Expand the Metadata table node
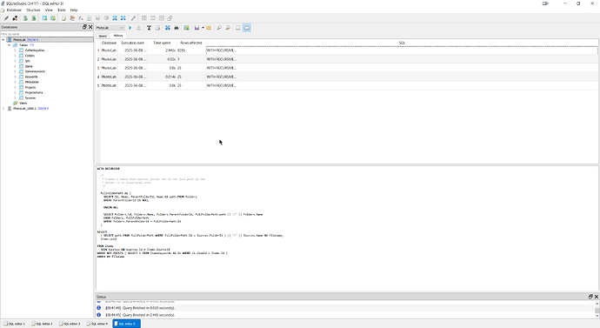 pos(16,82)
